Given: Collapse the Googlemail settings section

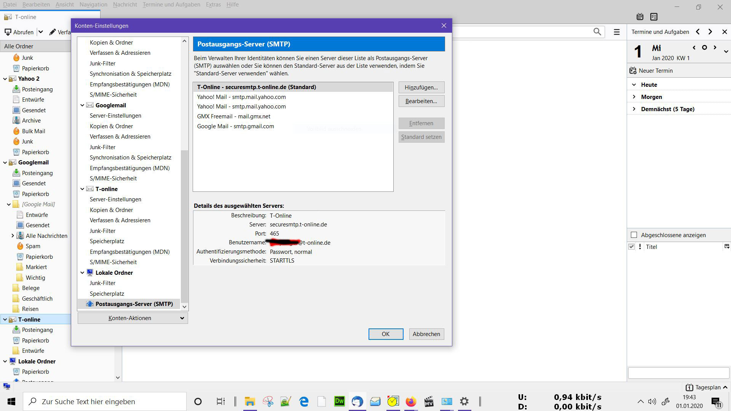Looking at the screenshot, I should coord(82,105).
